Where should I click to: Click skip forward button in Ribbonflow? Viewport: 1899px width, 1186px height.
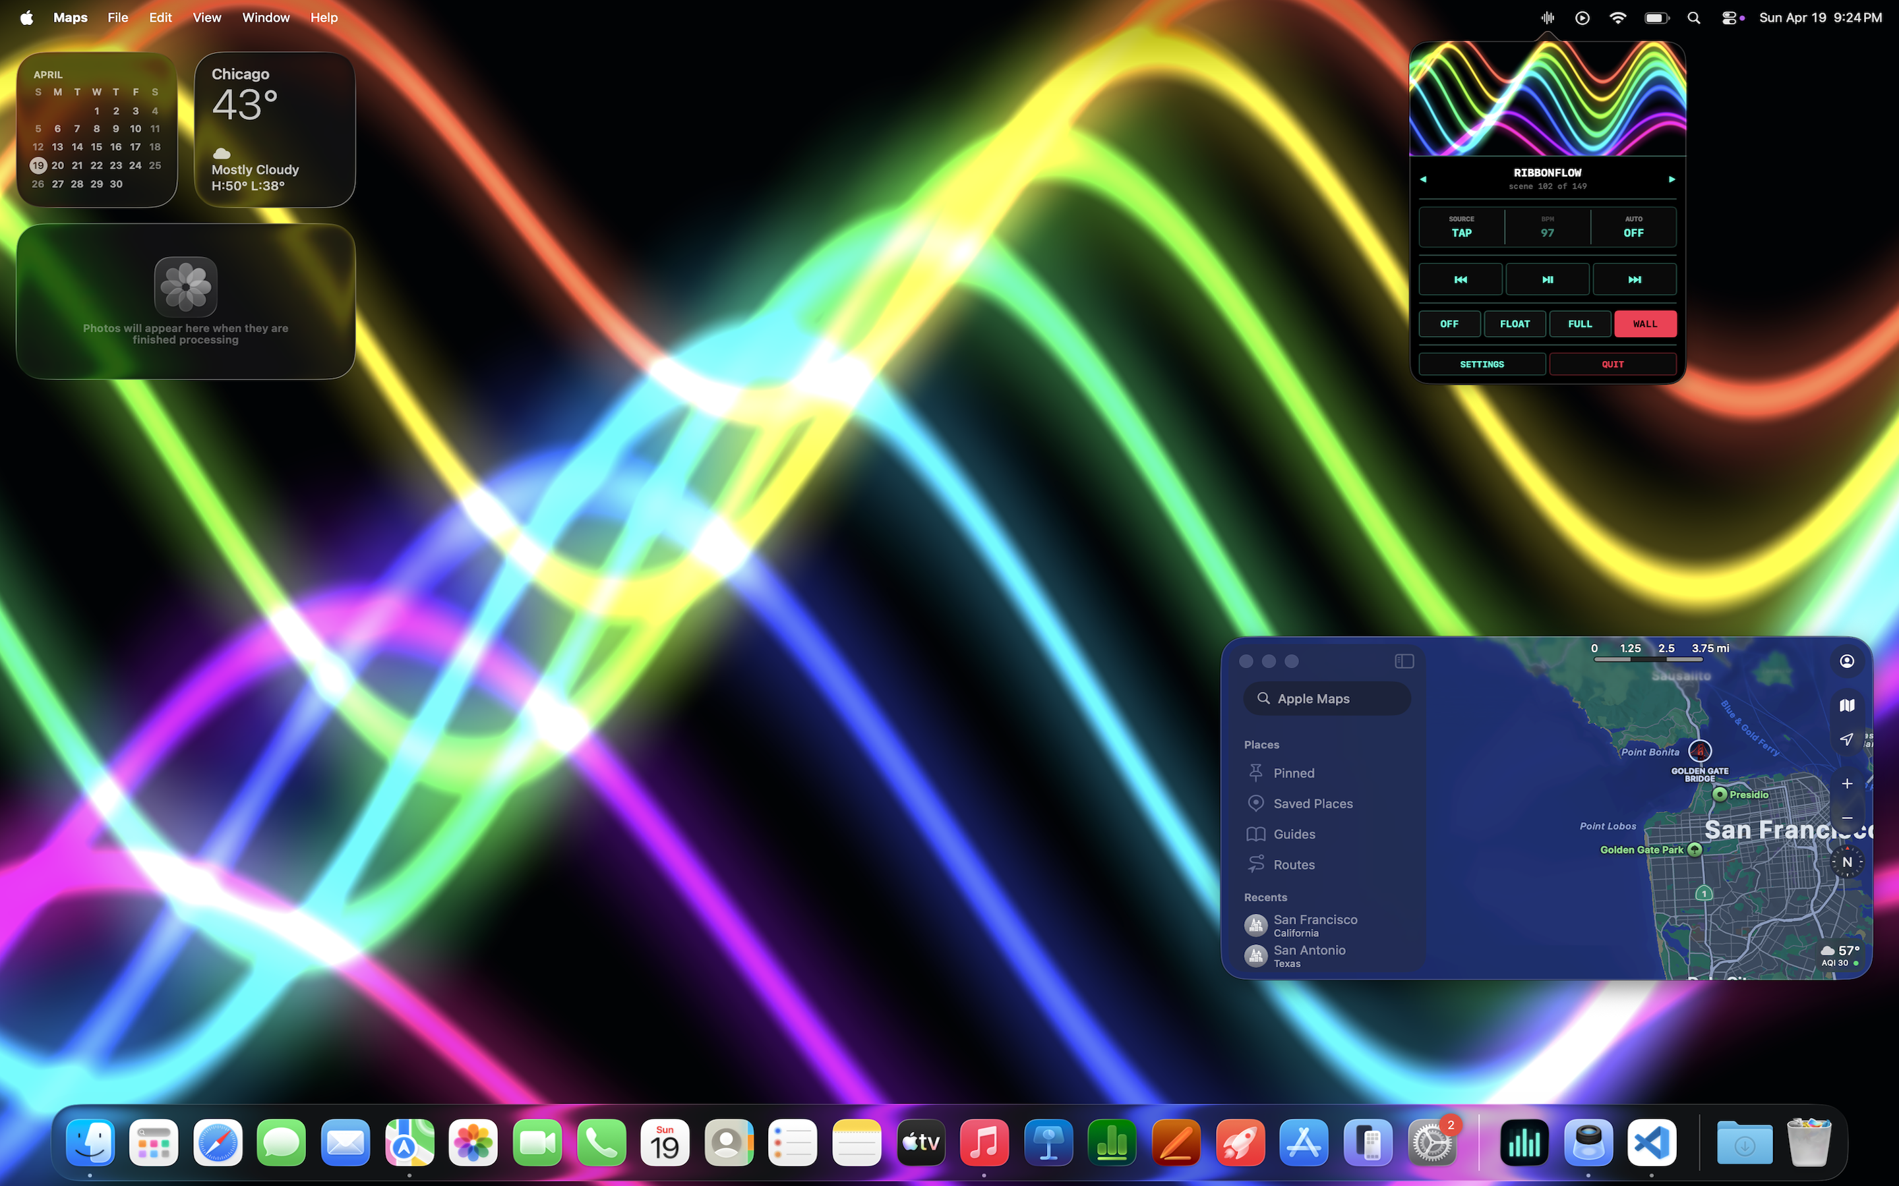click(x=1635, y=279)
